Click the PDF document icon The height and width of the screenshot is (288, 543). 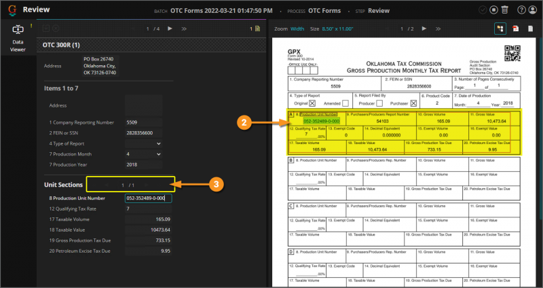515,29
